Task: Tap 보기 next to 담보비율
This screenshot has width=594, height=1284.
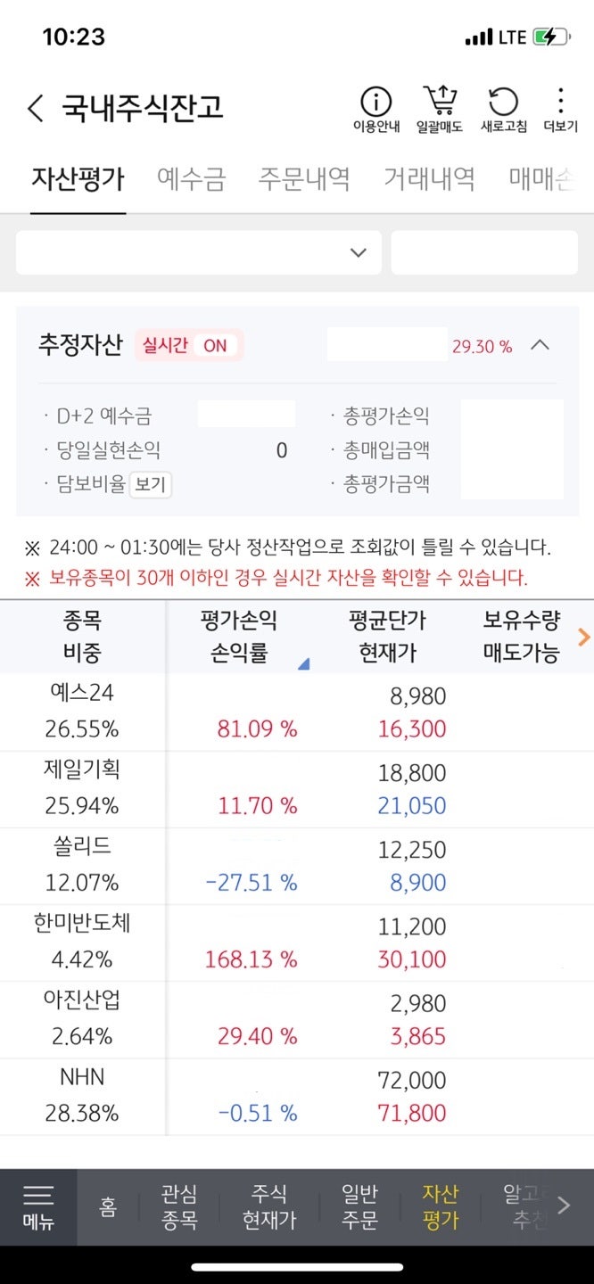Action: pyautogui.click(x=150, y=486)
